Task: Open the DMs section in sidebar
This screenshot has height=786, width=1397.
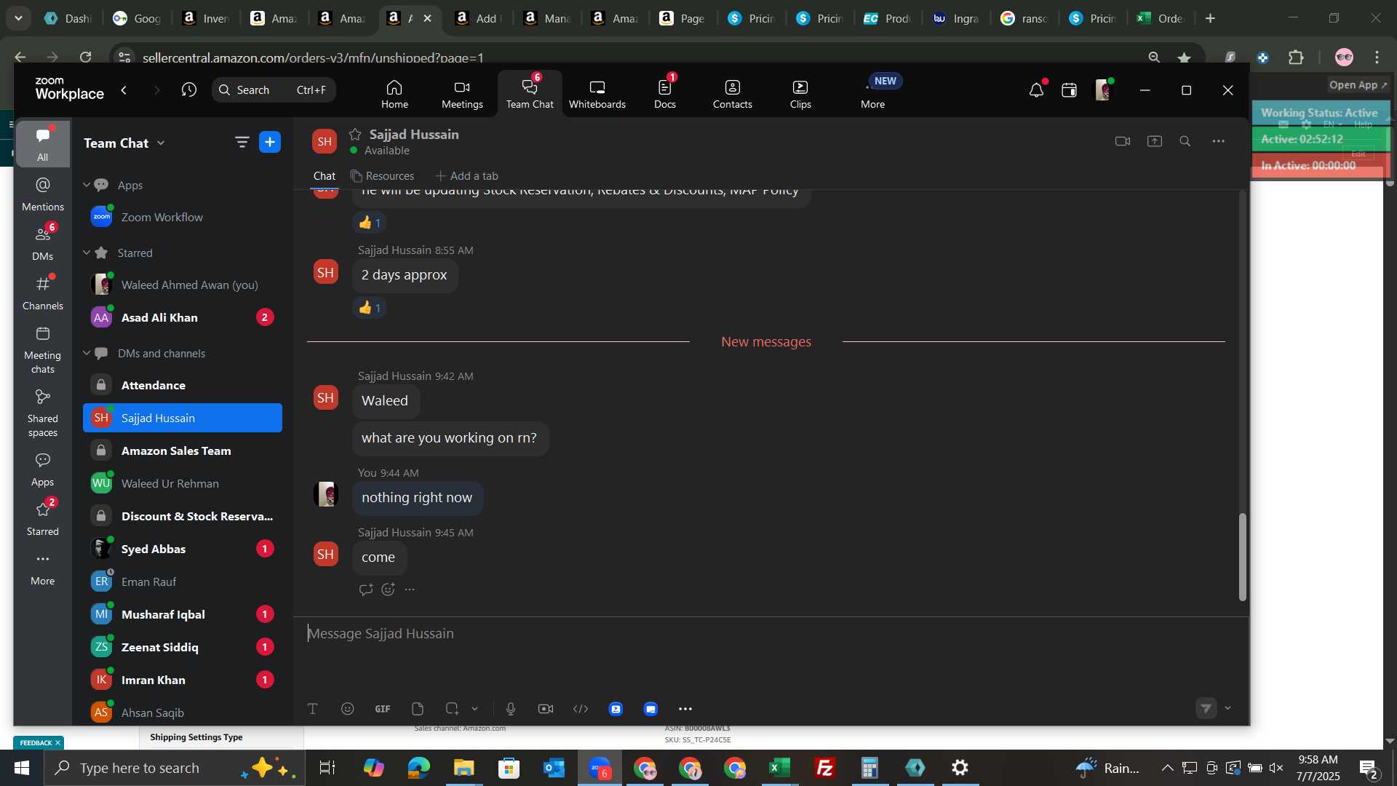Action: (43, 244)
